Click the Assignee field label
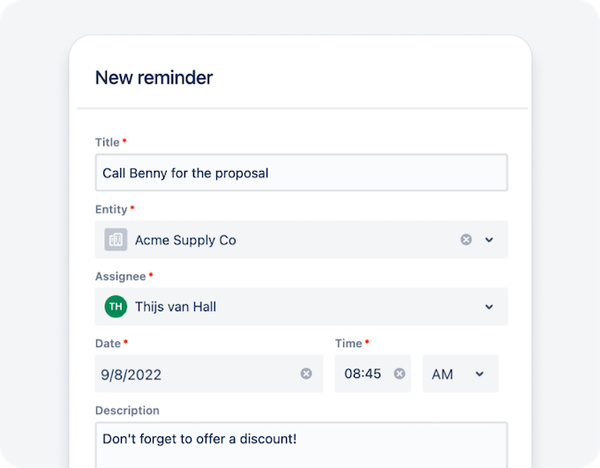 (x=119, y=276)
